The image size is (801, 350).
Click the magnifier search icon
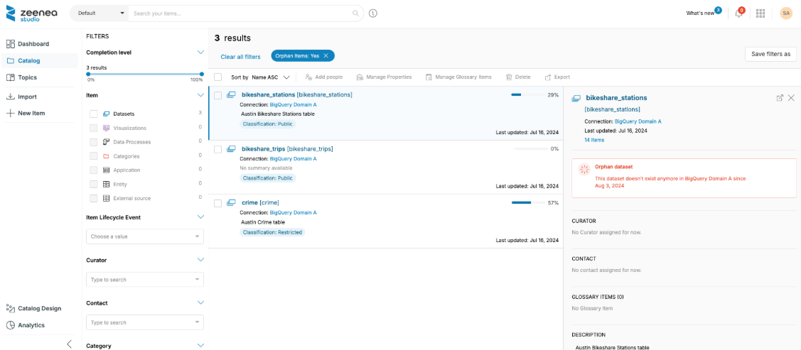[x=356, y=13]
